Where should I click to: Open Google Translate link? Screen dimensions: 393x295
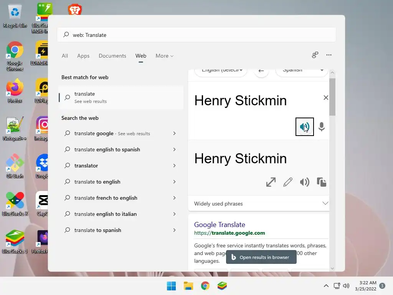(220, 224)
